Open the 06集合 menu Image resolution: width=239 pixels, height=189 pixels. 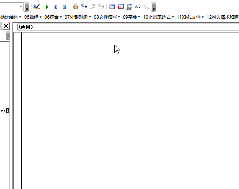tap(53, 17)
